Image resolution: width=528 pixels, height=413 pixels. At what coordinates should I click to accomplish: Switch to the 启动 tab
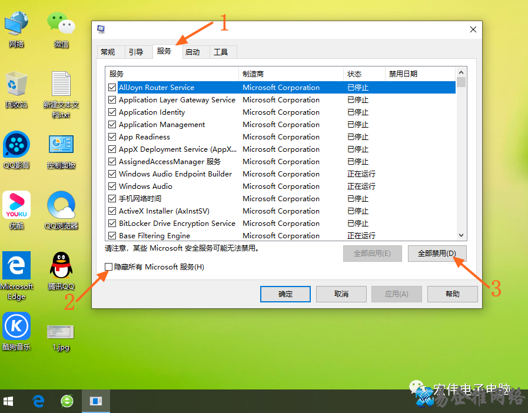192,52
